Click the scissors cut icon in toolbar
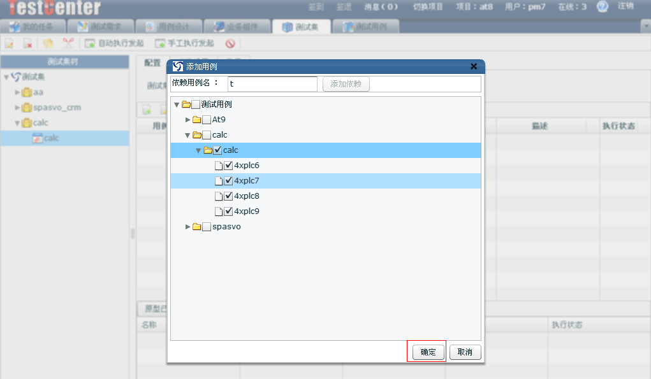Viewport: 651px width, 379px height. 68,43
